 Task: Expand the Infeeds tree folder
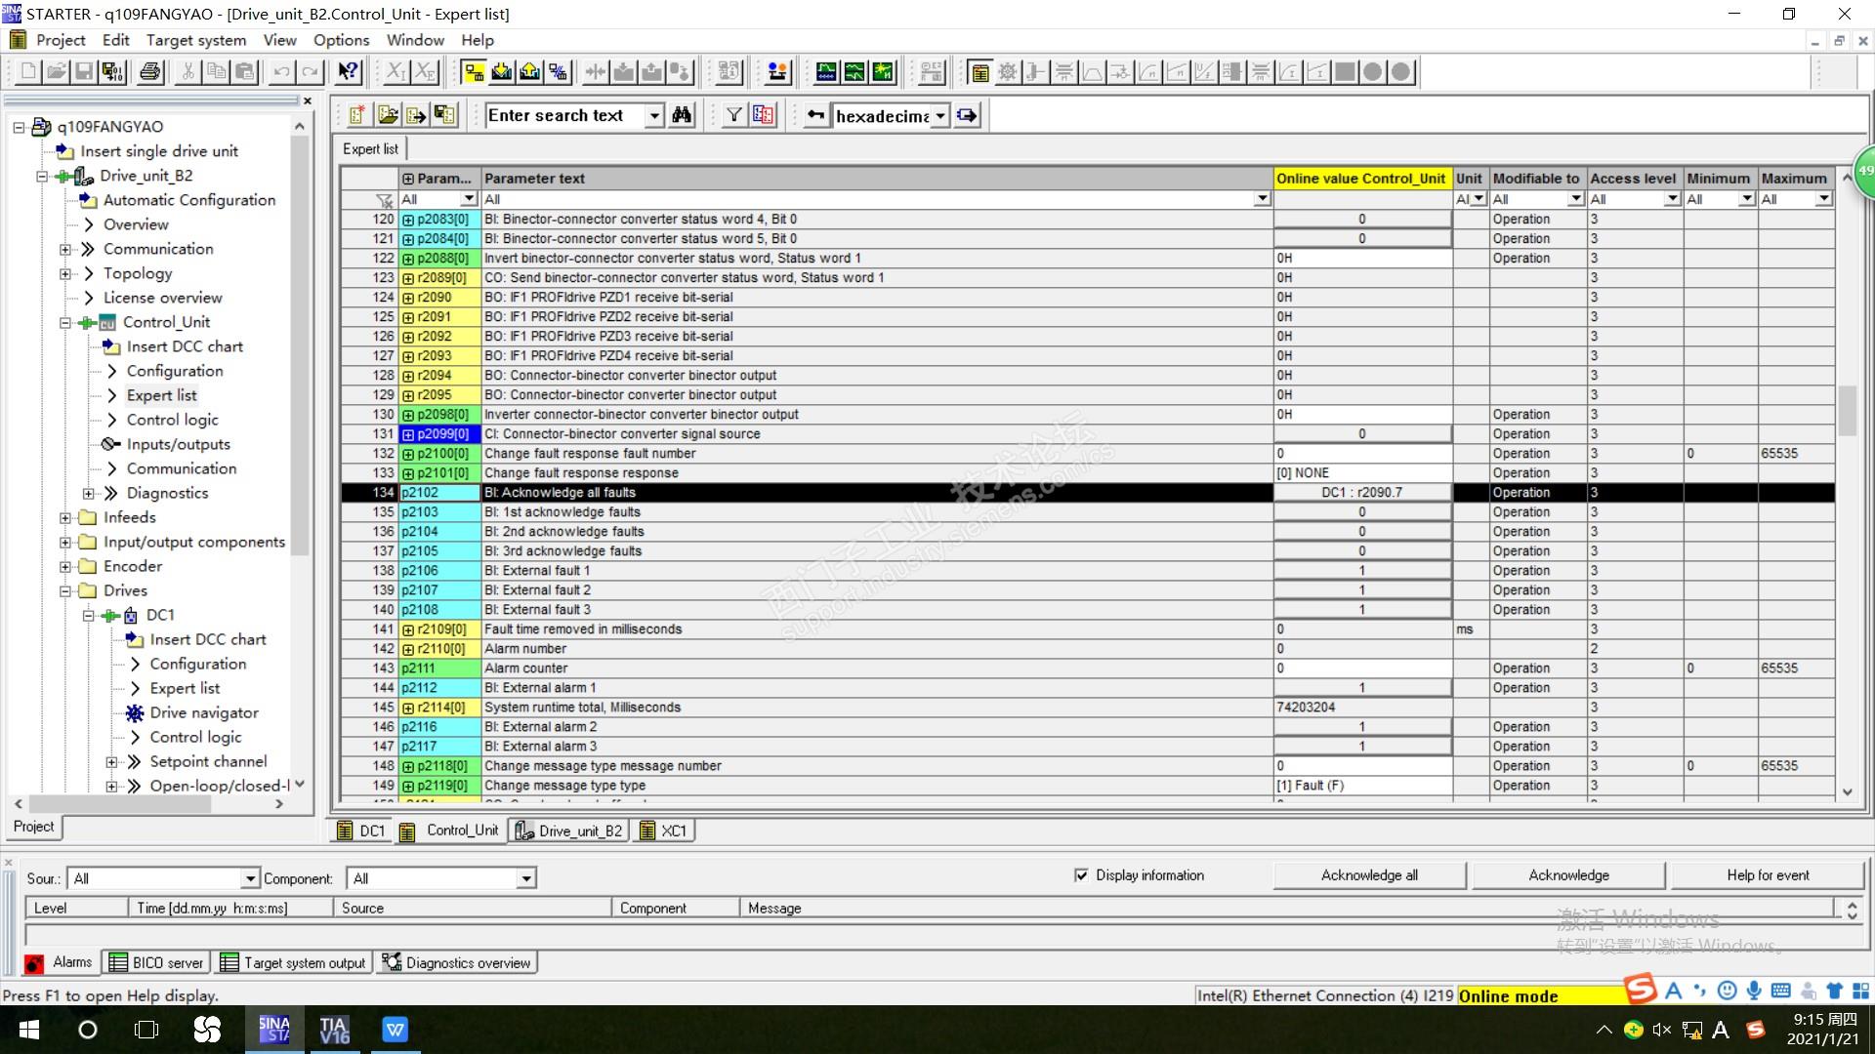tap(65, 517)
